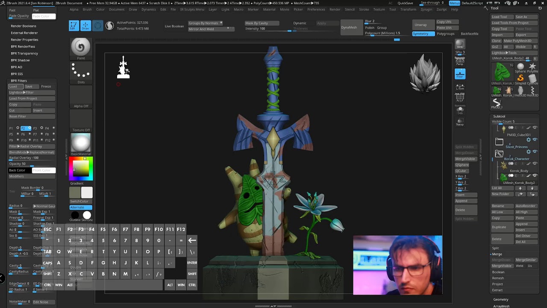Open the Preferences menu
The width and height of the screenshot is (547, 308).
[316, 9]
